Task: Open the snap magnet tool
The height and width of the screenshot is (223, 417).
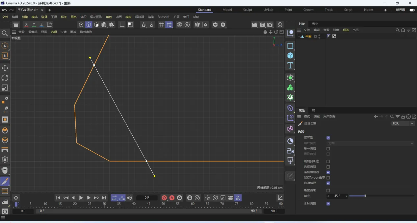Action: pyautogui.click(x=143, y=25)
